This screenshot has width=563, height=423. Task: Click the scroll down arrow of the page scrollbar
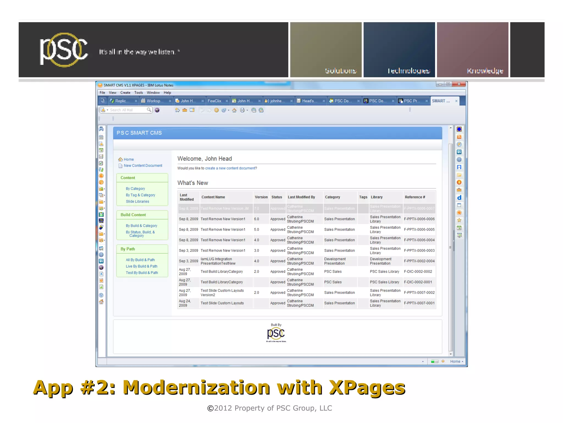451,354
